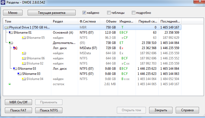The width and height of the screenshot is (205, 118).
Task: Uncheck the найдено checkbox
Action: tap(84, 13)
